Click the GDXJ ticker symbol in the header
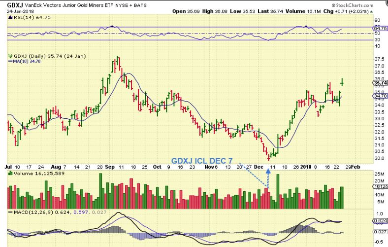Screen dimensions: 388x247 point(15,5)
